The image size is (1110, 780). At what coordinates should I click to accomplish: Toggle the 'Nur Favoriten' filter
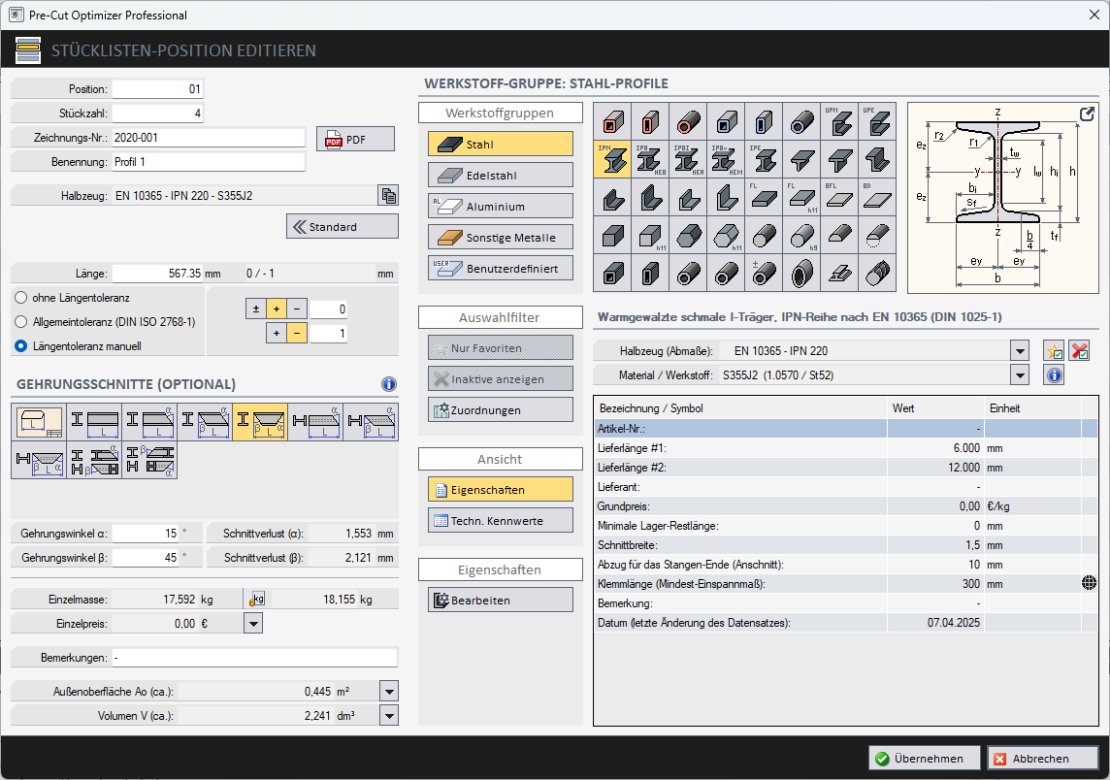[501, 347]
